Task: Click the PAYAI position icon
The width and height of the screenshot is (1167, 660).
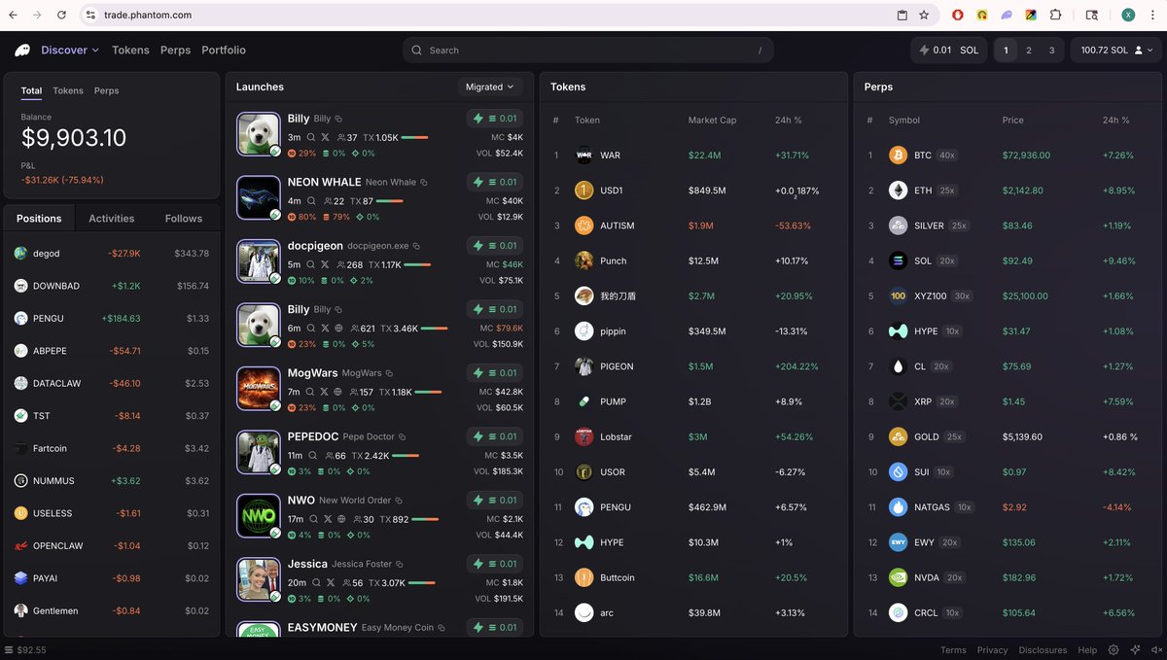Action: (20, 578)
